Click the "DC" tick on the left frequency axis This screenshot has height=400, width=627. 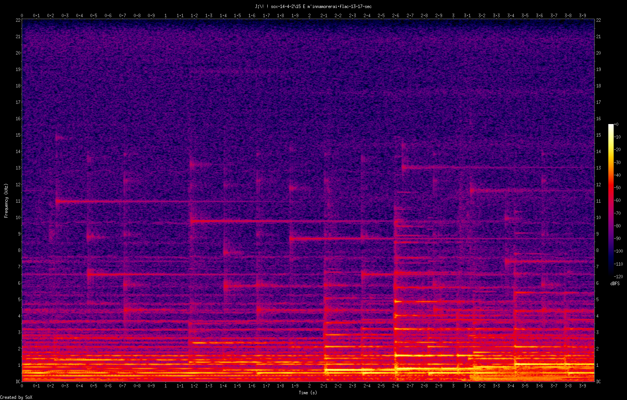click(x=18, y=381)
